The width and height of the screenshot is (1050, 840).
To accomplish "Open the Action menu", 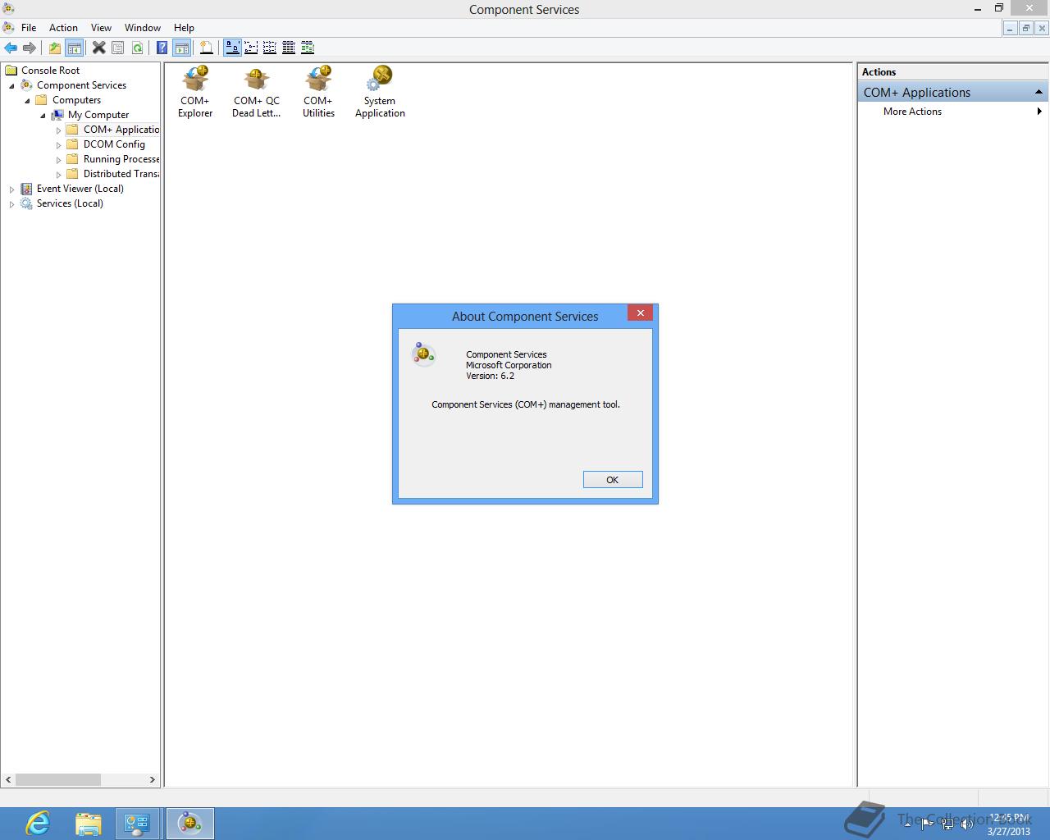I will (63, 27).
